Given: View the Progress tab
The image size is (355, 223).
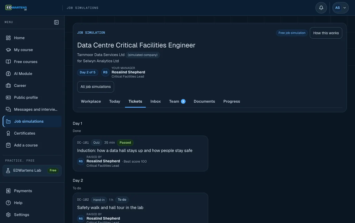Looking at the screenshot, I should coord(232,101).
